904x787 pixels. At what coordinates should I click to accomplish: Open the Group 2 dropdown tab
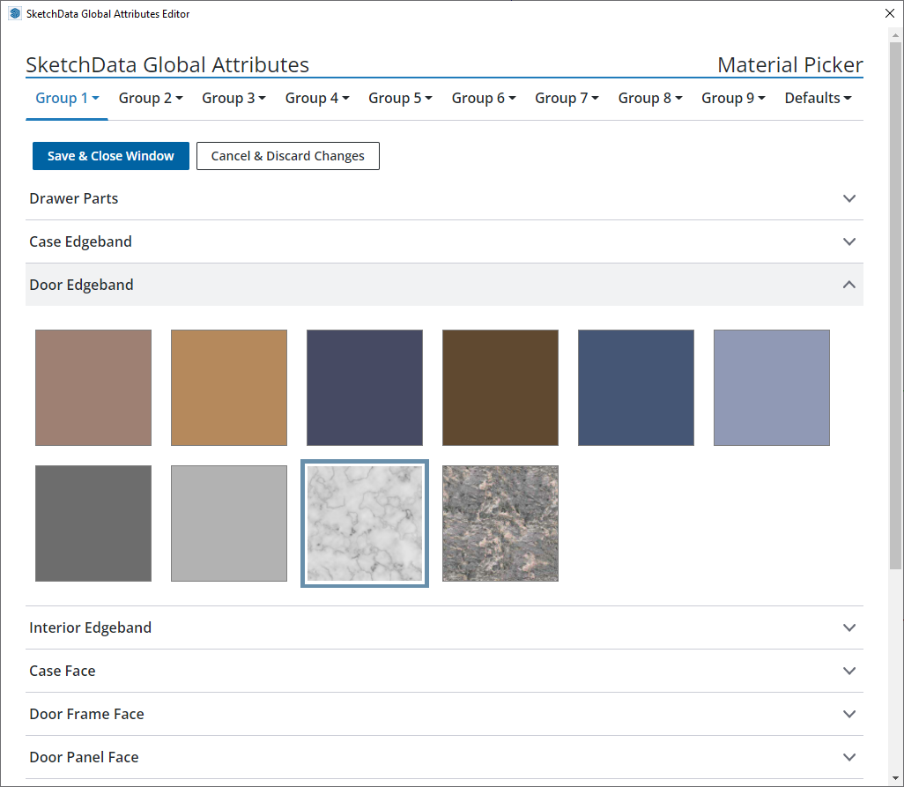pyautogui.click(x=151, y=98)
